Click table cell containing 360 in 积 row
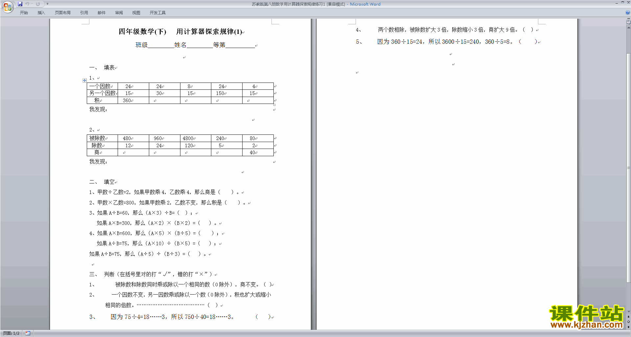Image resolution: width=631 pixels, height=337 pixels. coord(133,100)
